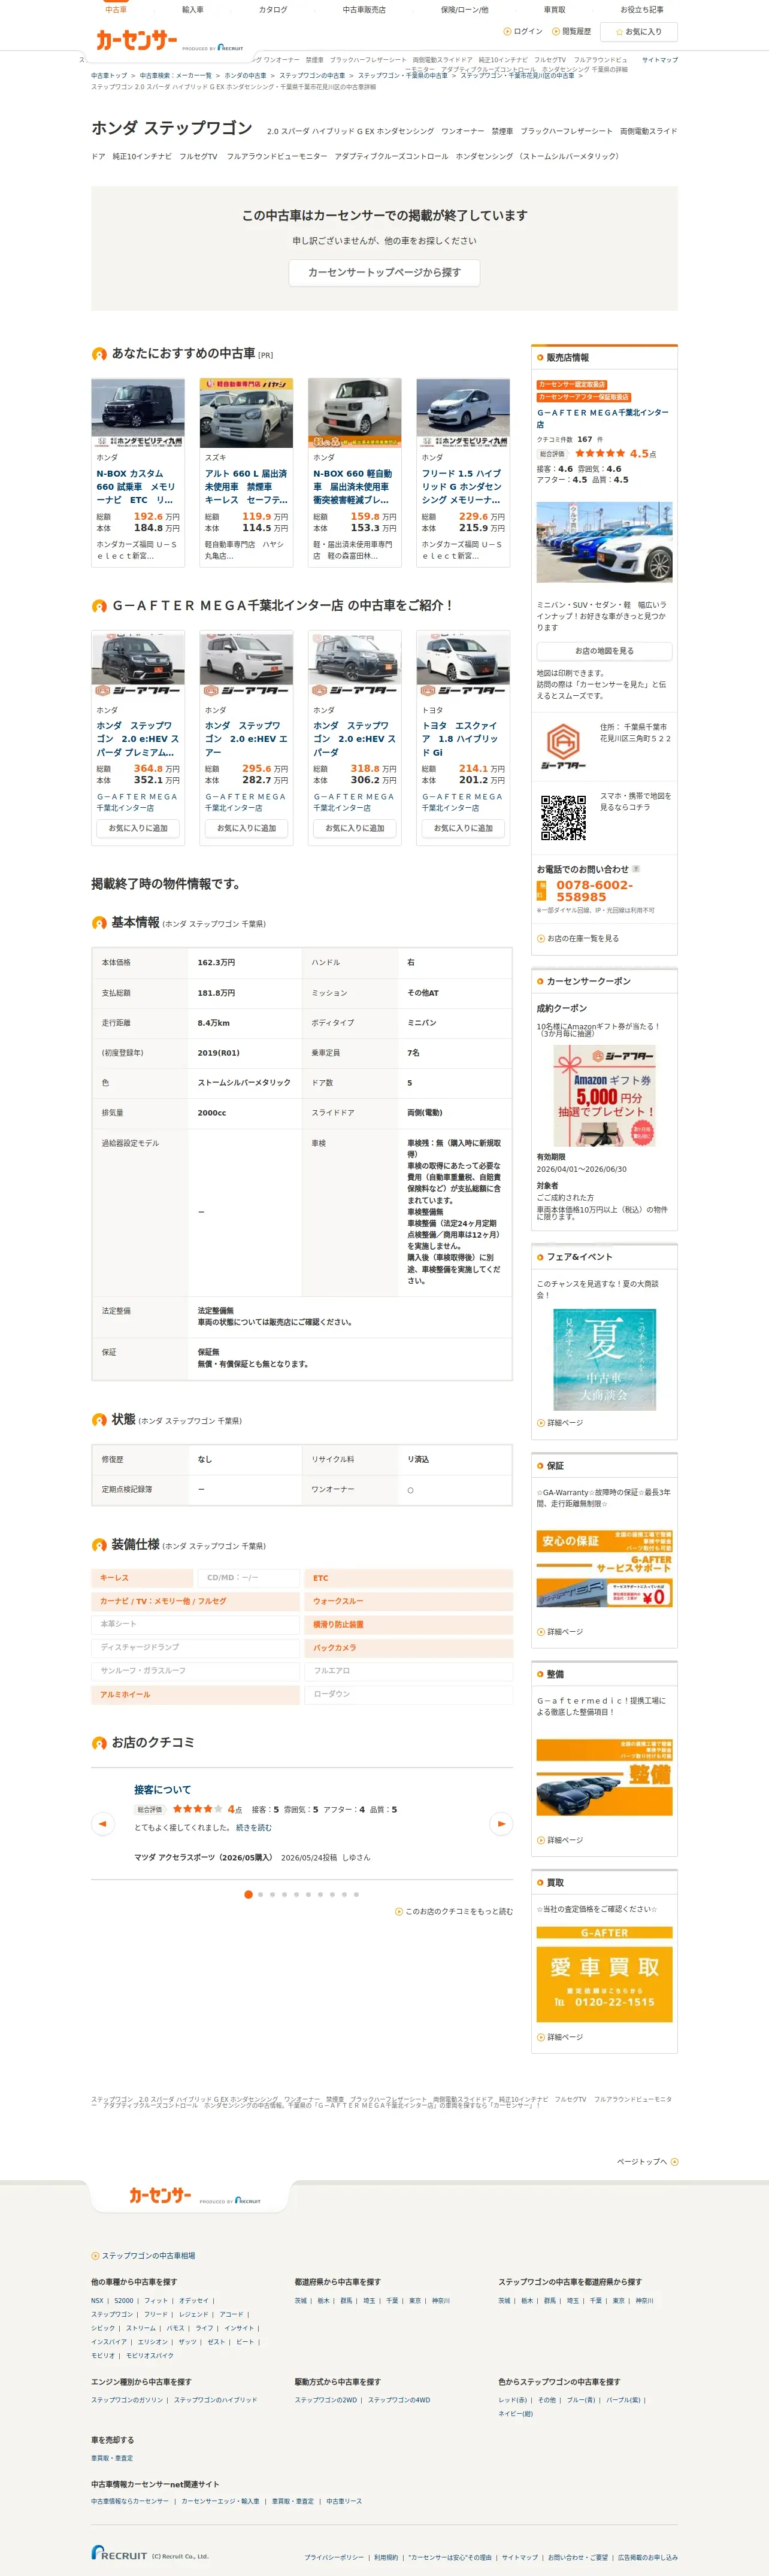769x2576 pixels.
Task: Click the ストームシルバーメタリック color value
Action: tap(244, 1082)
